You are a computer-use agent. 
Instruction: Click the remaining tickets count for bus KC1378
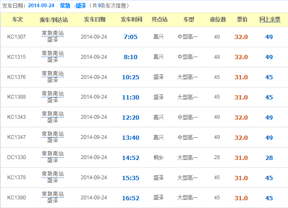coord(269,178)
